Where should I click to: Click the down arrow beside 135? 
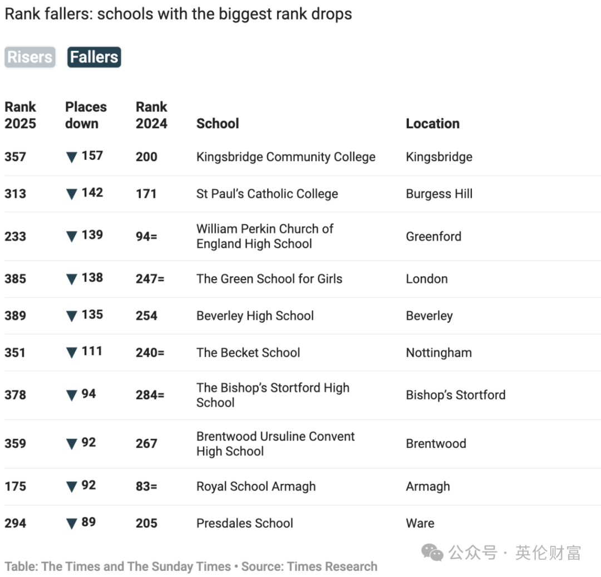[x=72, y=316]
